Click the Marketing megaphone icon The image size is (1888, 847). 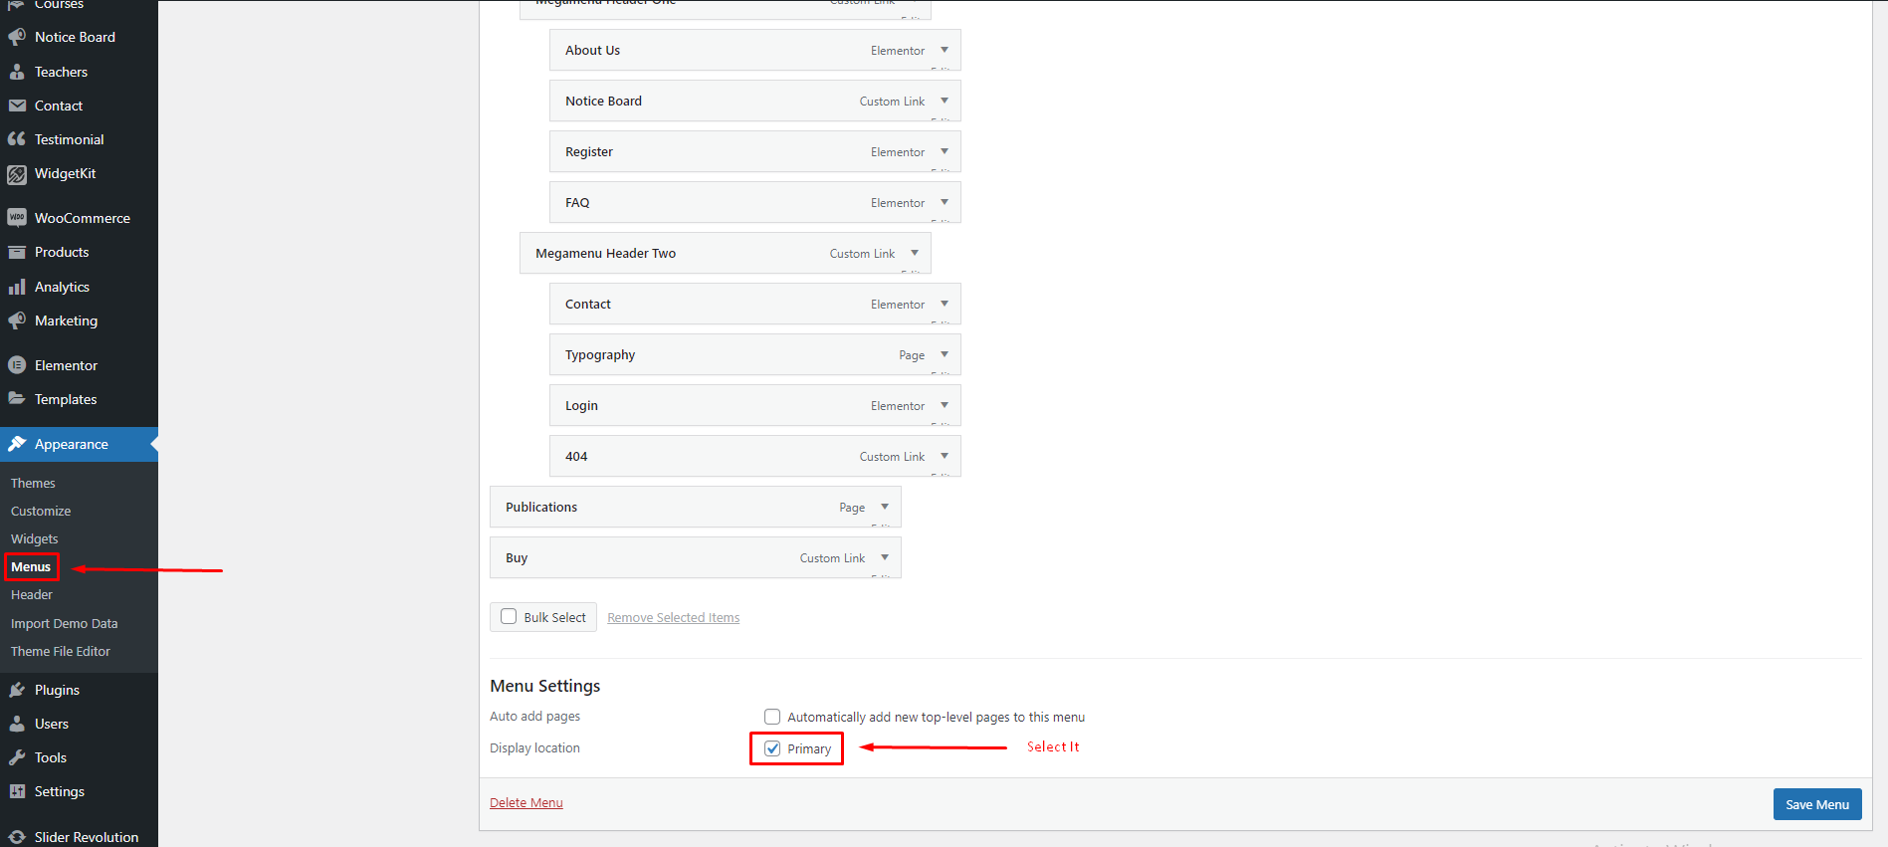pyautogui.click(x=17, y=320)
